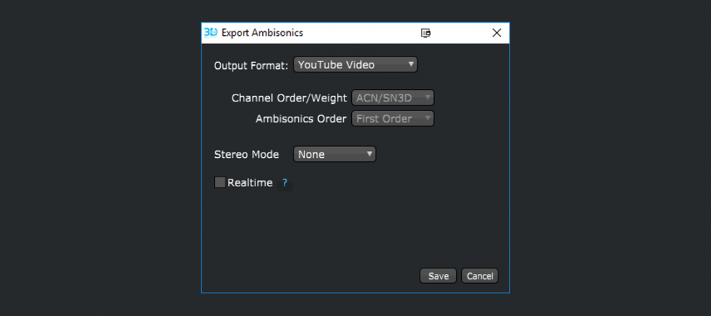
Task: Click the dock window icon in title bar
Action: (x=426, y=33)
